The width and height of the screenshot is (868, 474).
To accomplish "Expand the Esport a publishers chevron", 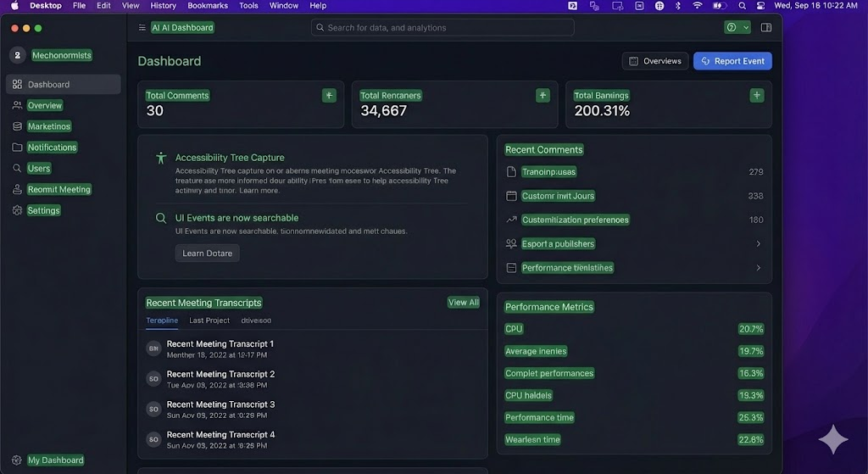I will tap(758, 244).
